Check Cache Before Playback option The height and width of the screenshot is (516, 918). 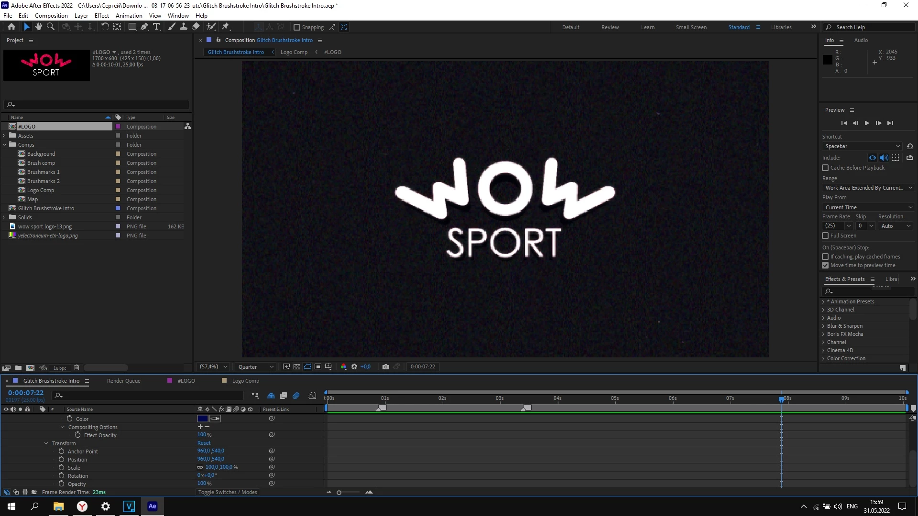point(825,168)
